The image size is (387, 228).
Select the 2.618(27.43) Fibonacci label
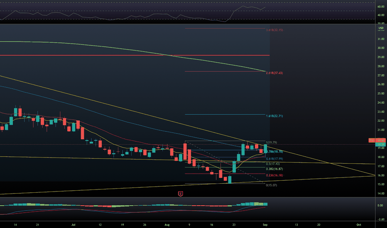pyautogui.click(x=274, y=73)
